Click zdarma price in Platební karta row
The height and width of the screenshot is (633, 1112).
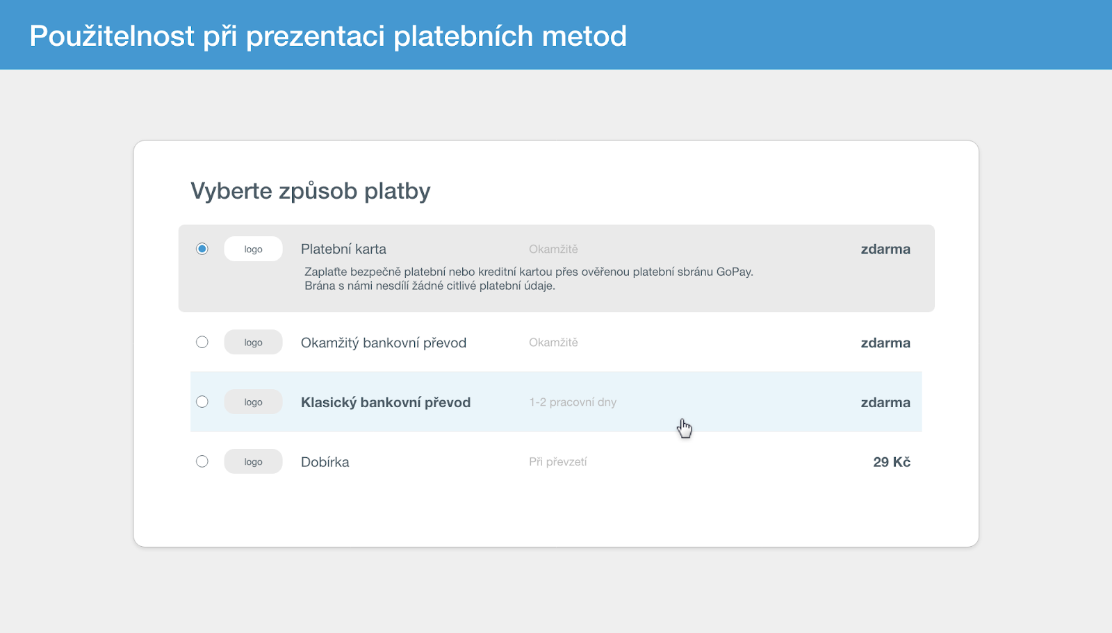tap(885, 249)
